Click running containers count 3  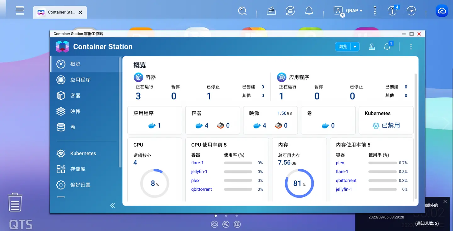click(x=138, y=96)
